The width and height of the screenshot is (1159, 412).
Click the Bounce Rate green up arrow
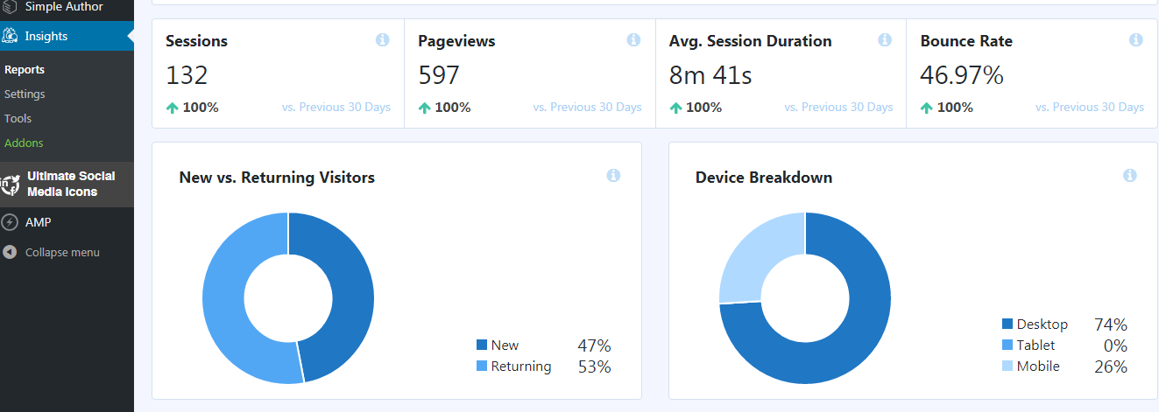[926, 108]
